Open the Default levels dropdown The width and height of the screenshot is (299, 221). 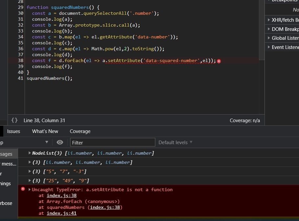(x=175, y=143)
